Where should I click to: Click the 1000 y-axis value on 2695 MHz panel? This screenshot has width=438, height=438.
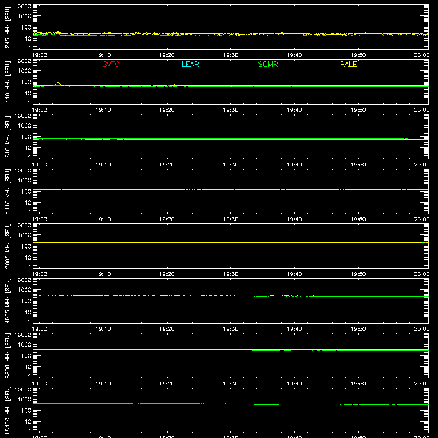coord(25,235)
